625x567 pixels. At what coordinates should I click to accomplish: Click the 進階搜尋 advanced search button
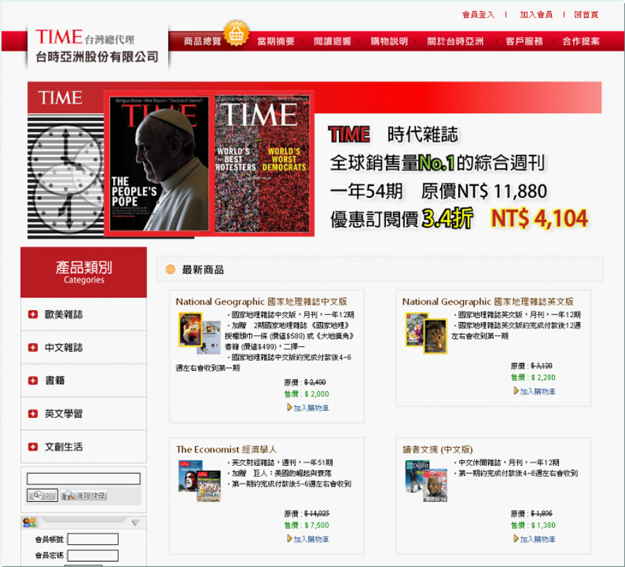84,496
